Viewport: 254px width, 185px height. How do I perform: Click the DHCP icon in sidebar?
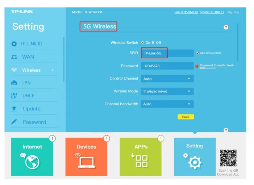point(14,96)
